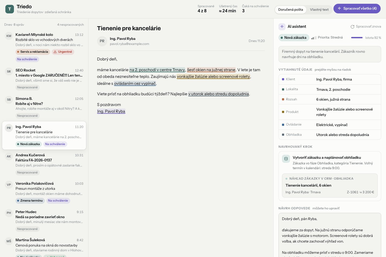The image size is (386, 257).
Task: Click the Zmena termínu tag
Action: (x=30, y=201)
